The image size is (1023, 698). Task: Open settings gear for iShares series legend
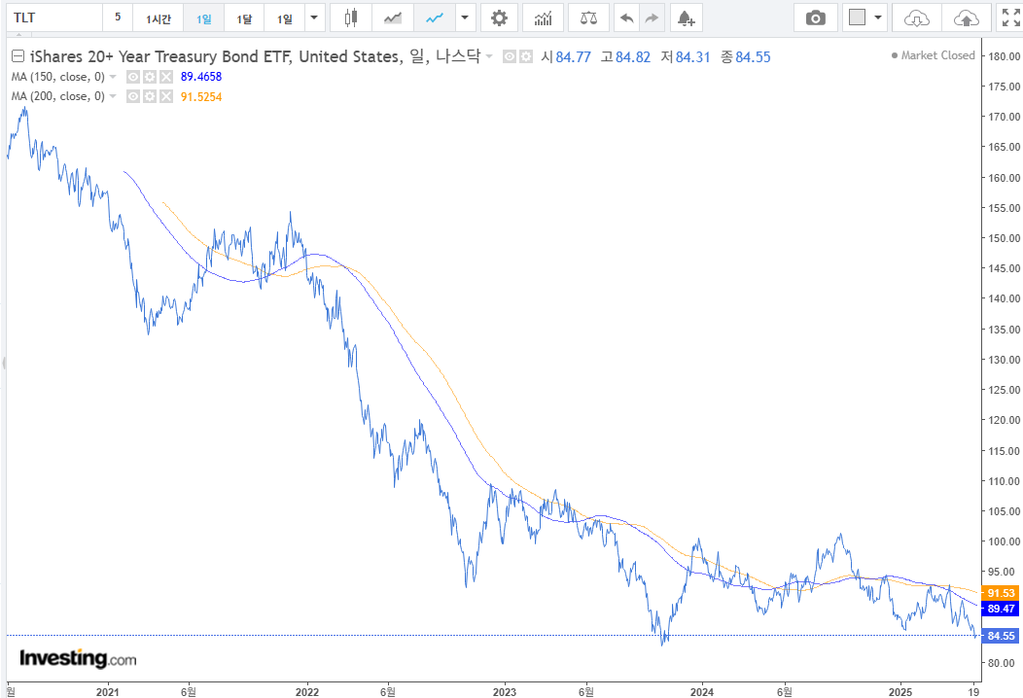click(526, 56)
